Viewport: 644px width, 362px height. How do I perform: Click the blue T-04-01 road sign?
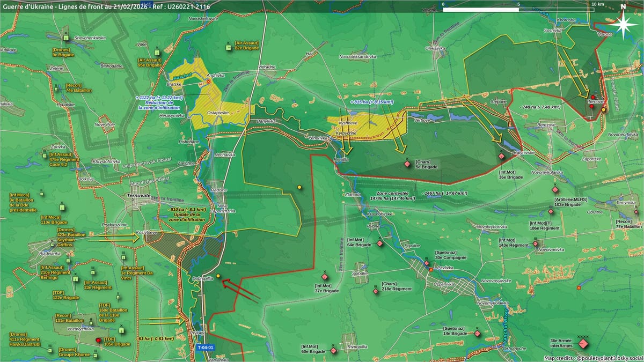click(x=206, y=348)
